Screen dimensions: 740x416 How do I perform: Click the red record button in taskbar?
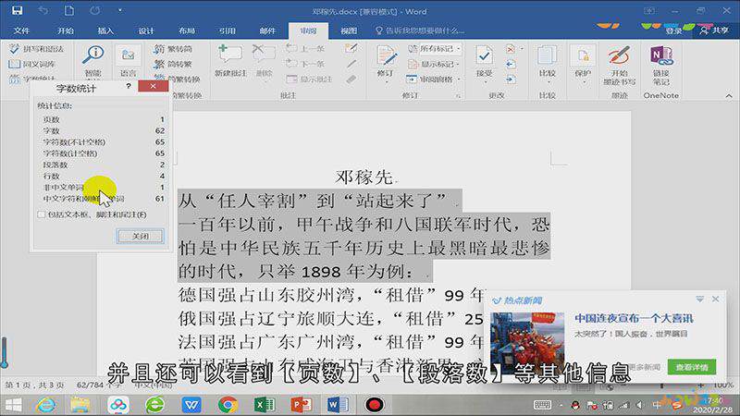(x=375, y=405)
